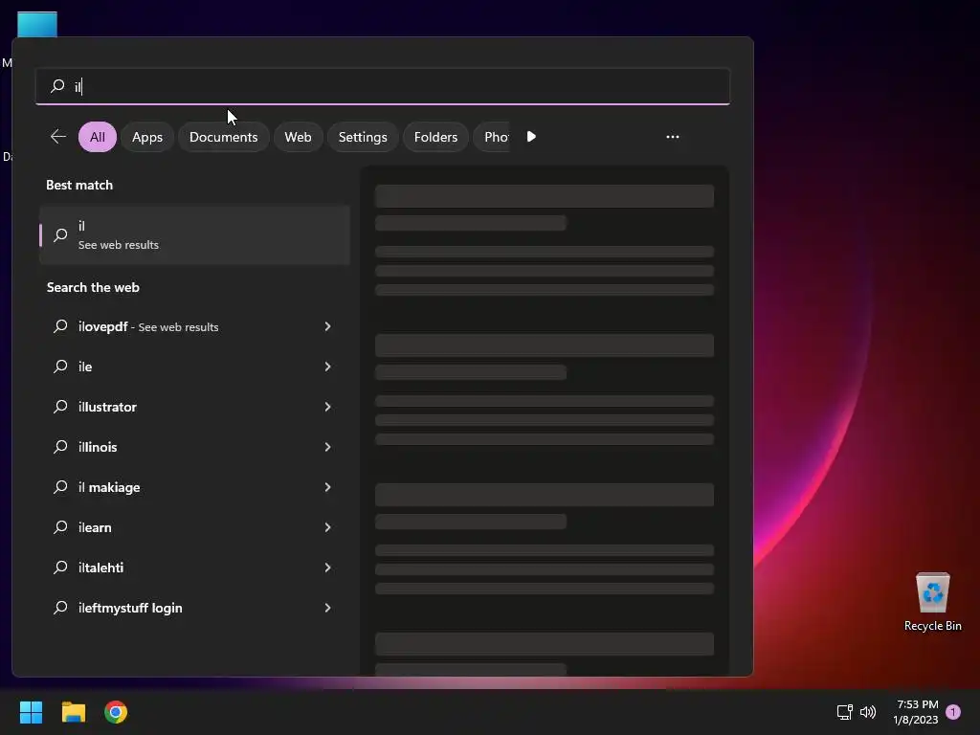This screenshot has width=980, height=735.
Task: Switch to the Documents filter
Action: [x=223, y=137]
